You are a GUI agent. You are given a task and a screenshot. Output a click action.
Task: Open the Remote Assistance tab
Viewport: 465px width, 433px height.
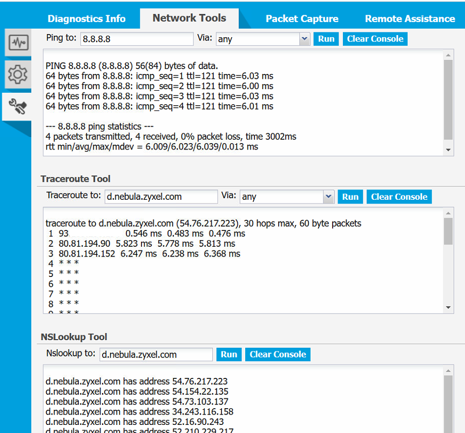pos(410,18)
